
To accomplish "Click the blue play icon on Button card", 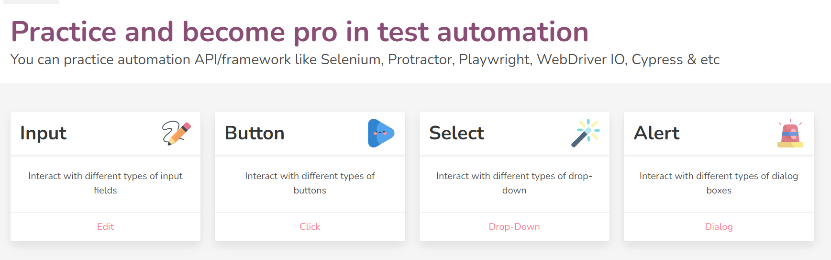I will (x=381, y=133).
